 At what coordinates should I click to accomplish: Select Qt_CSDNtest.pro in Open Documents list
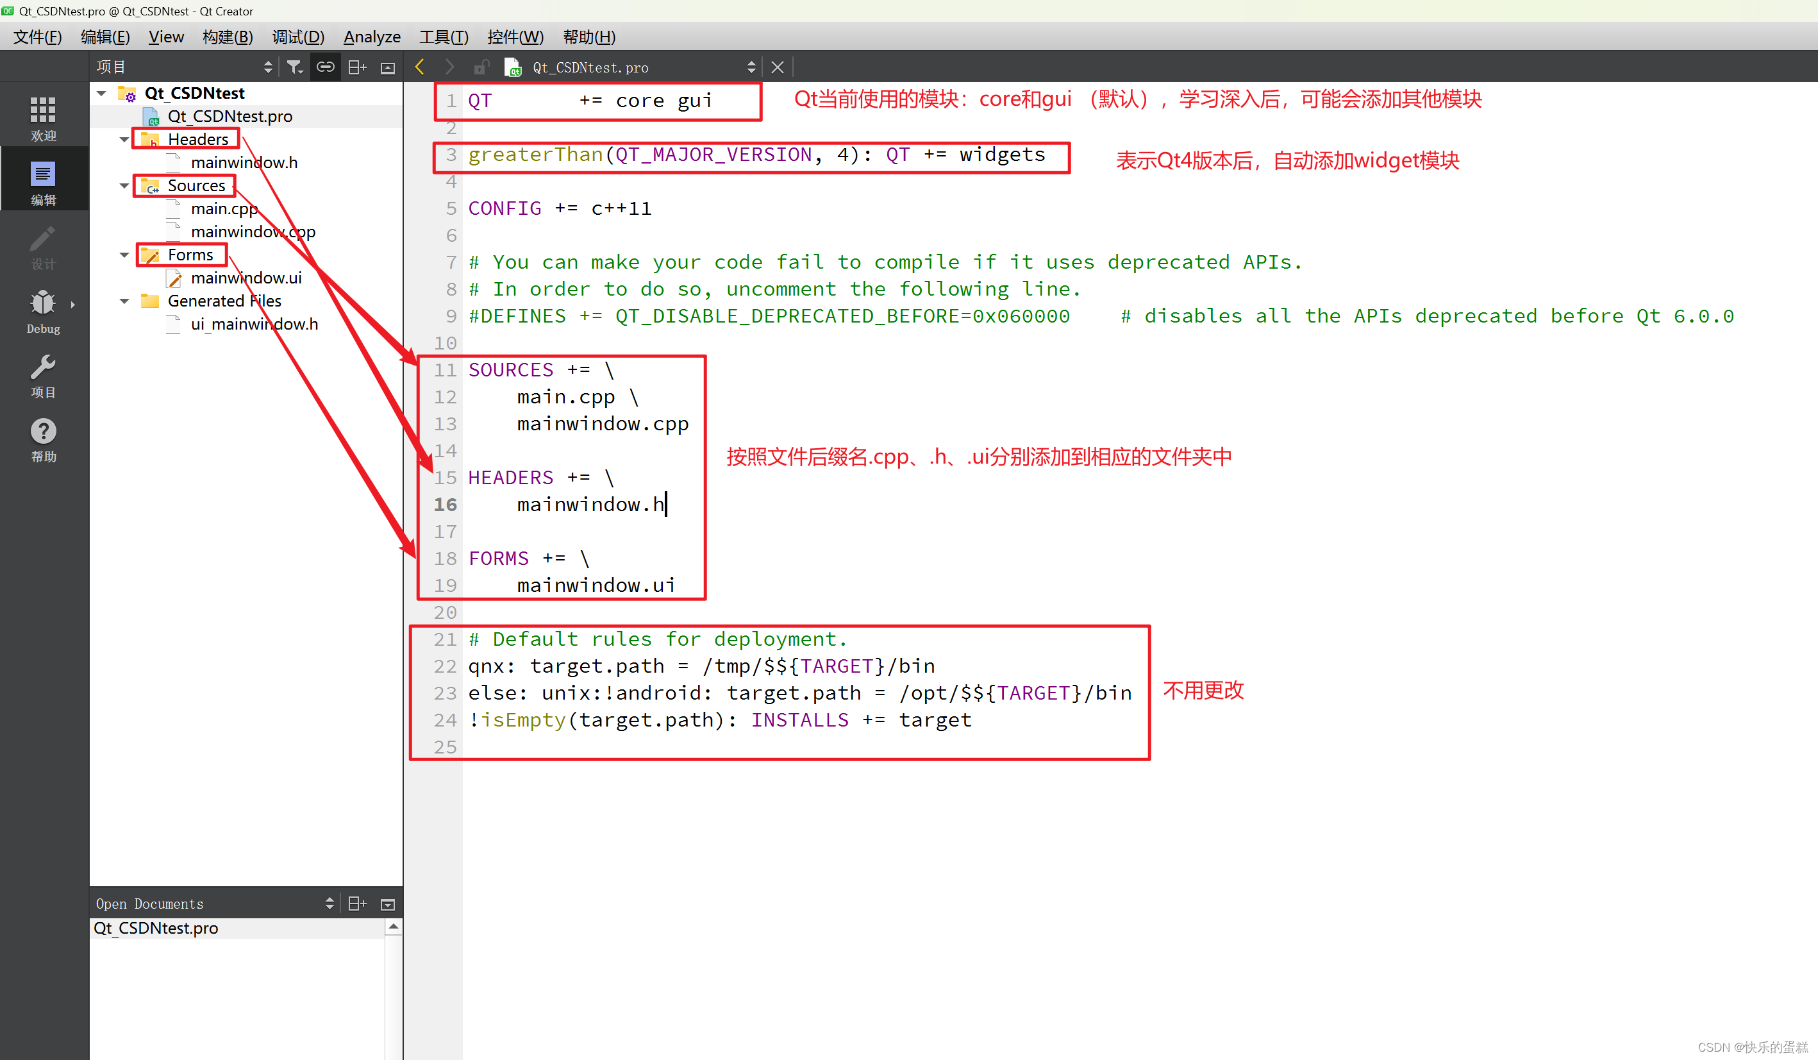(156, 928)
